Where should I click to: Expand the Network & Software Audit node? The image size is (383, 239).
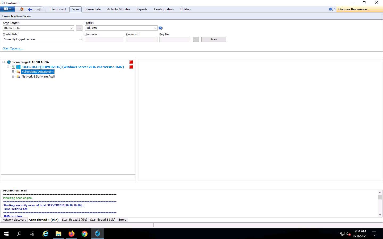point(13,76)
